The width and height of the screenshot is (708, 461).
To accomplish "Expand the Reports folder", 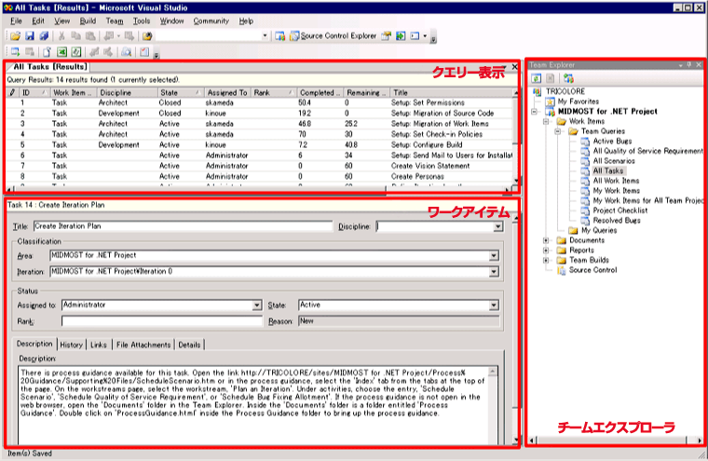I will pyautogui.click(x=546, y=251).
